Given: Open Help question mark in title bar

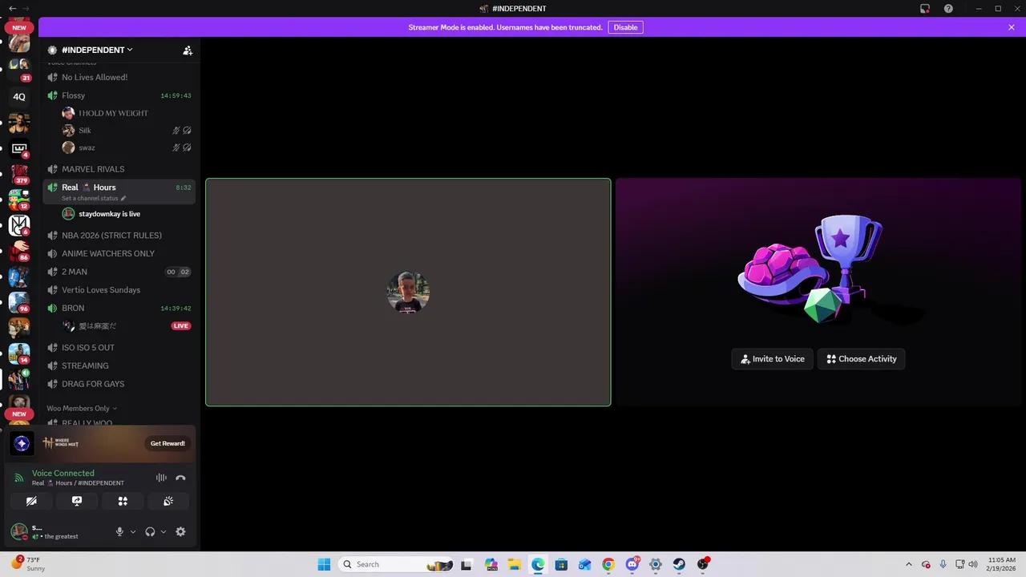Looking at the screenshot, I should point(948,9).
